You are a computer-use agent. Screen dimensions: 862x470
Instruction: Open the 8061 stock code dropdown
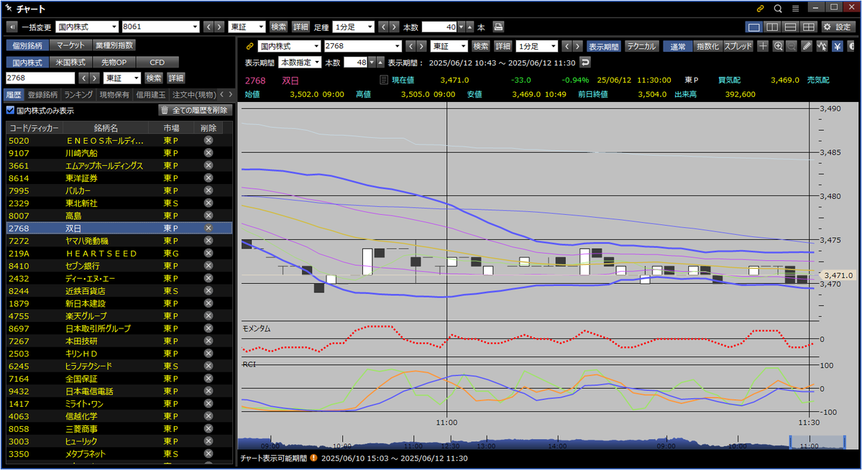coord(160,27)
